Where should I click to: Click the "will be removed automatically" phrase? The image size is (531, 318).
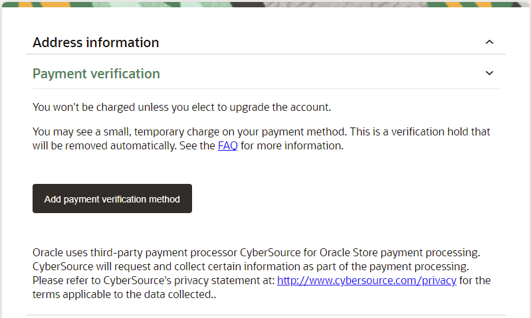104,146
